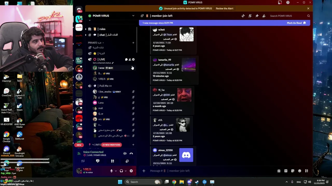Open z1.1. avatar thumbnail with sunglasses
The width and height of the screenshot is (332, 186).
click(x=183, y=125)
